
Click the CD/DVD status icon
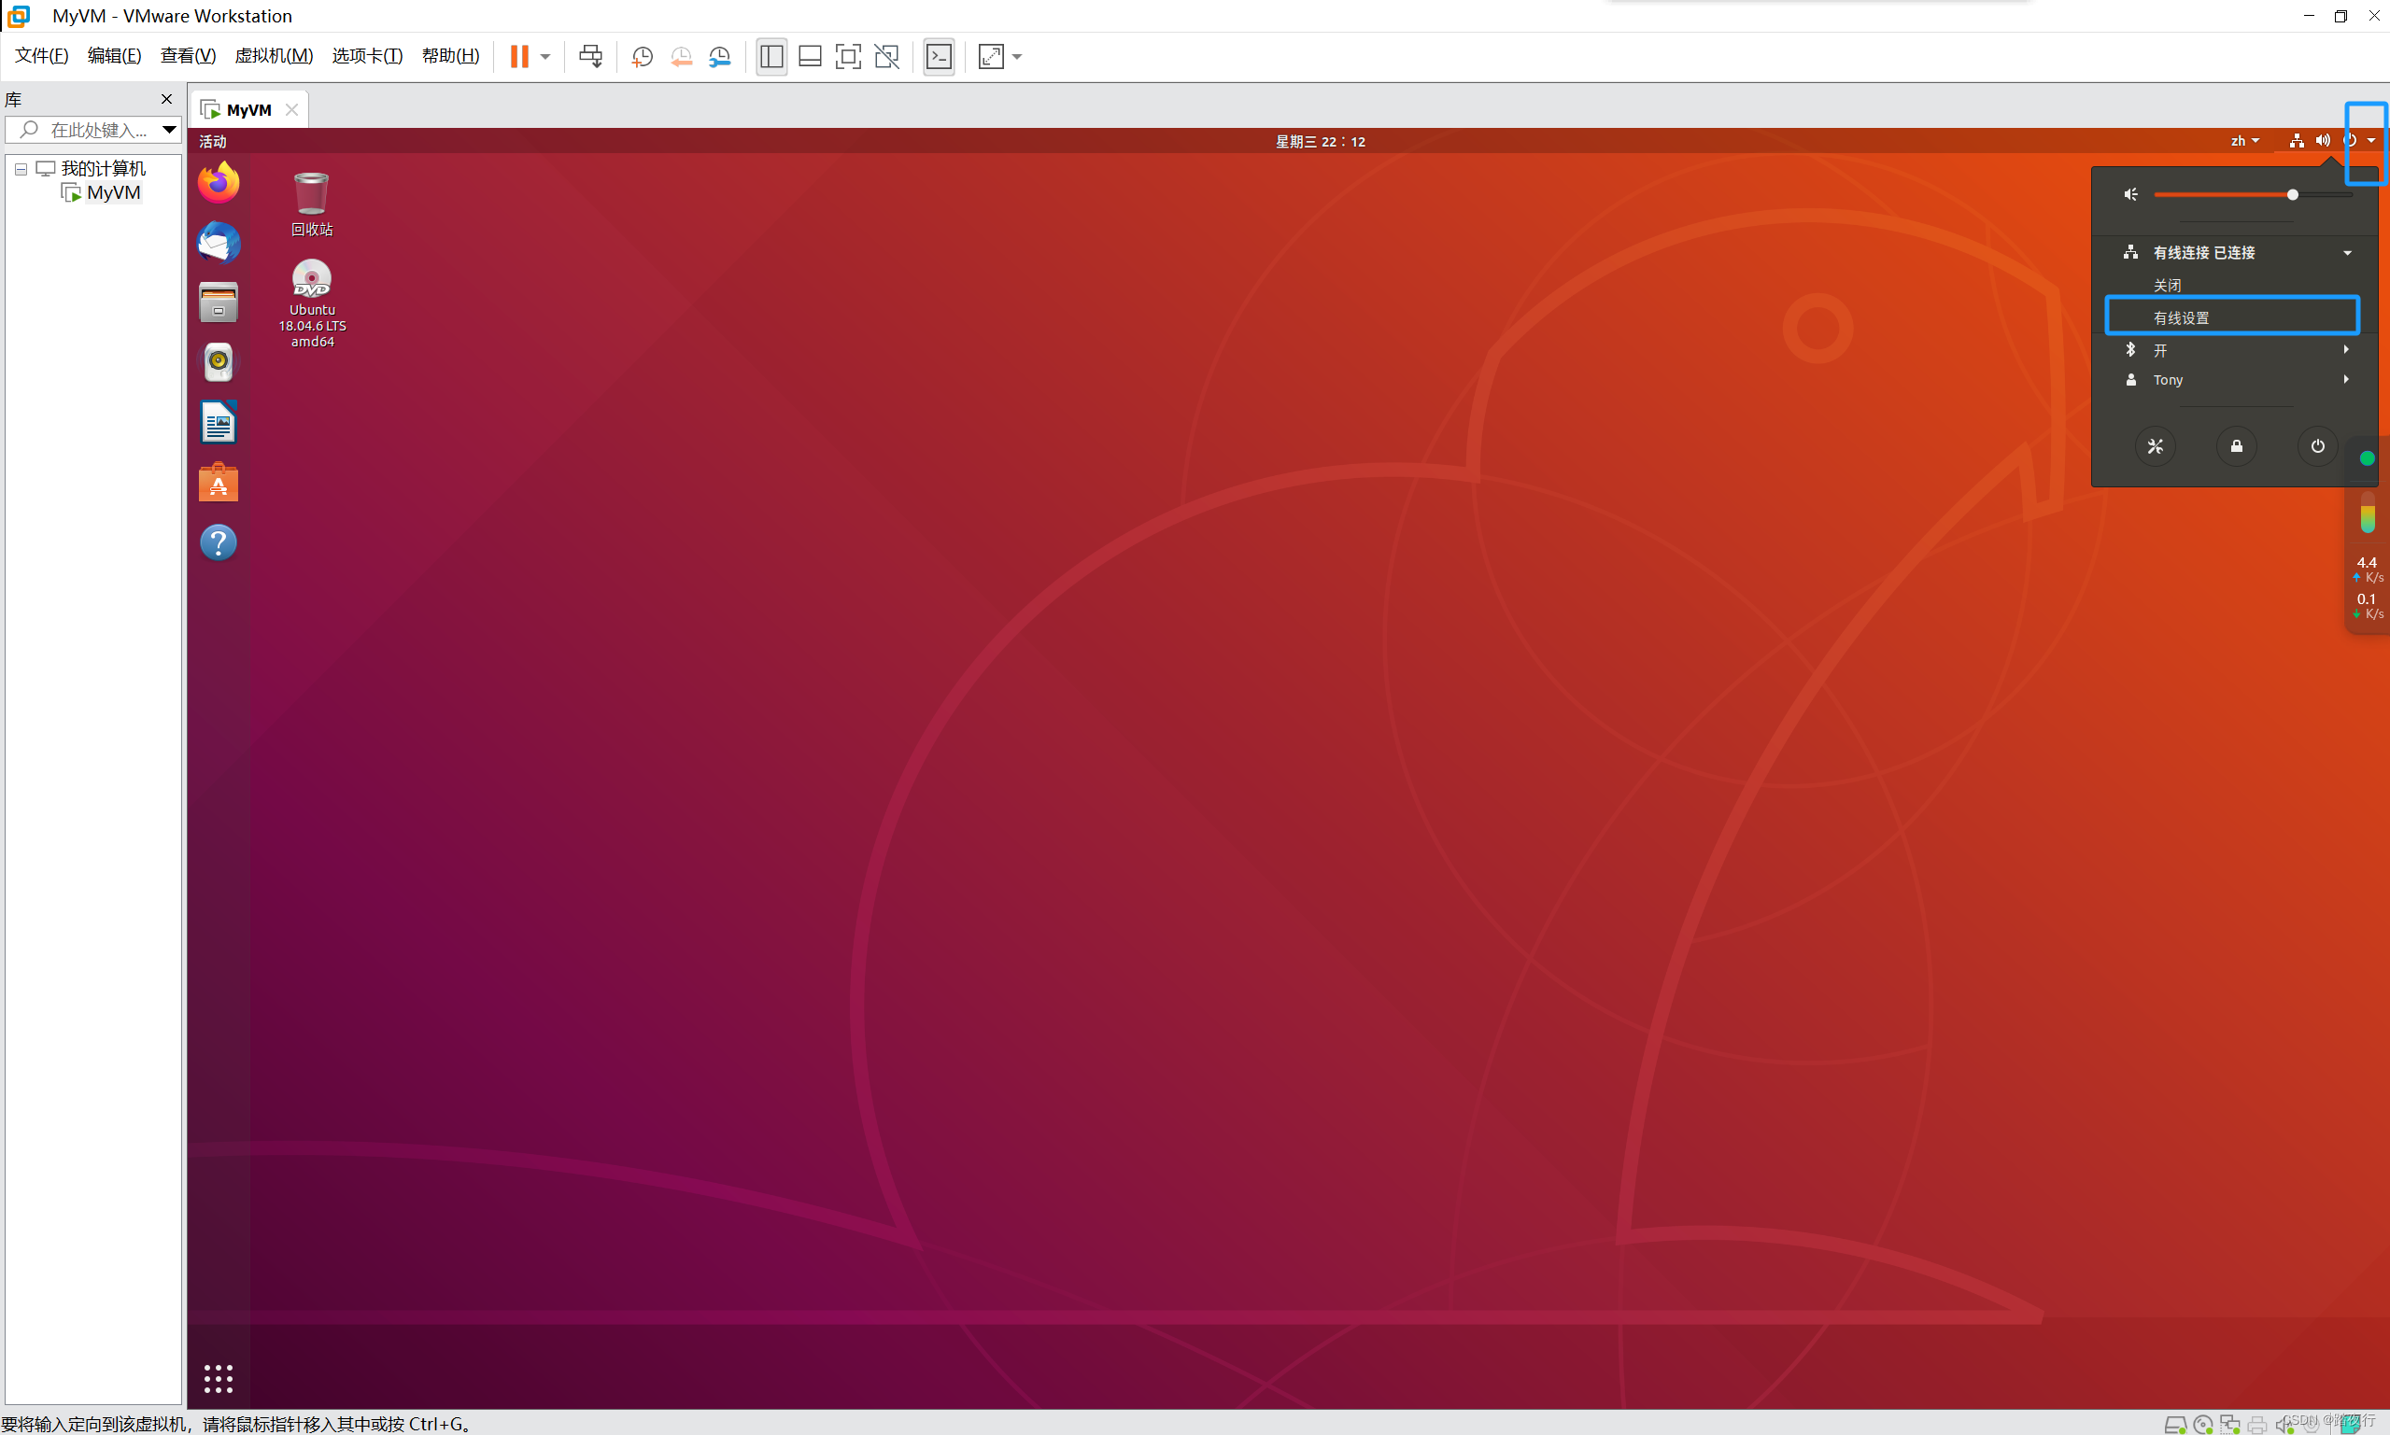pyautogui.click(x=2203, y=1424)
